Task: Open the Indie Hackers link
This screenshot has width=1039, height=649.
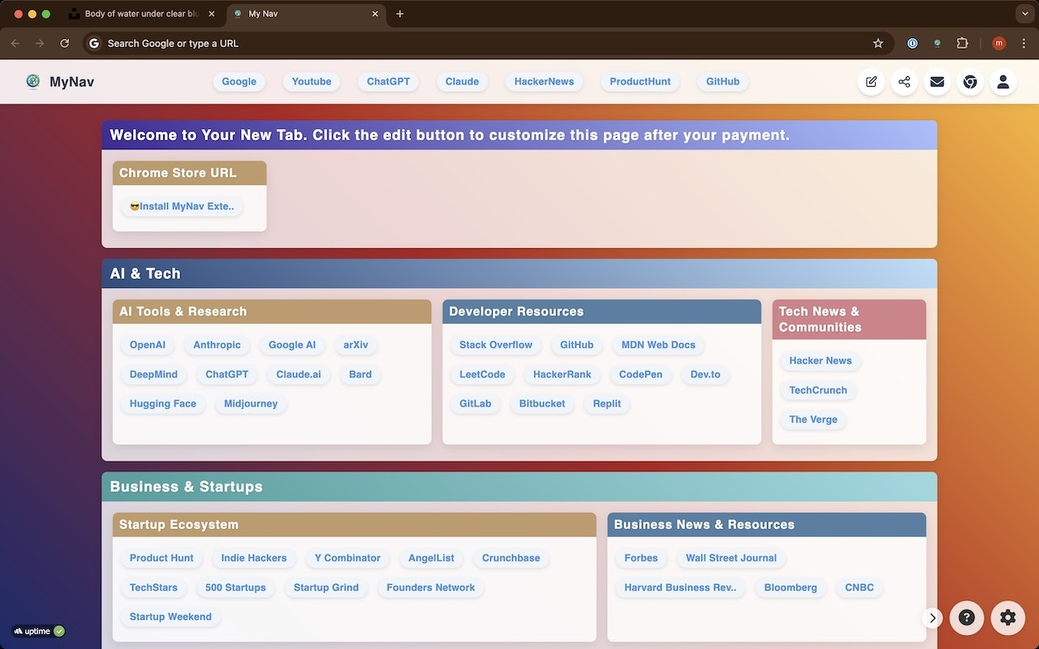Action: [254, 558]
